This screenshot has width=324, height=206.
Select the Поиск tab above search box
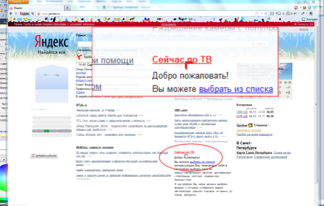[x=80, y=35]
